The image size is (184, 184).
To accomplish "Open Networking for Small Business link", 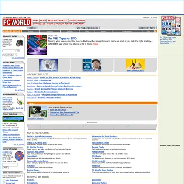I will [x=105, y=136].
